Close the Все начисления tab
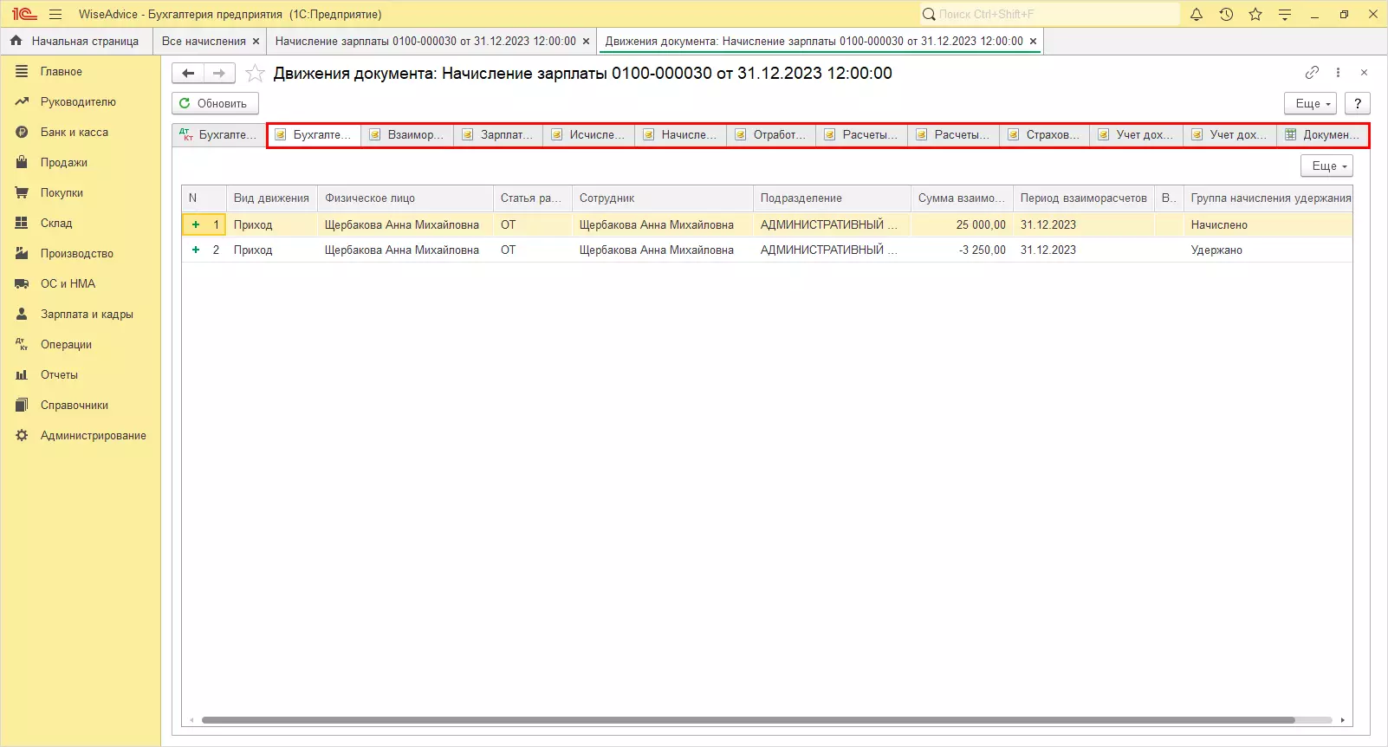 click(x=256, y=42)
